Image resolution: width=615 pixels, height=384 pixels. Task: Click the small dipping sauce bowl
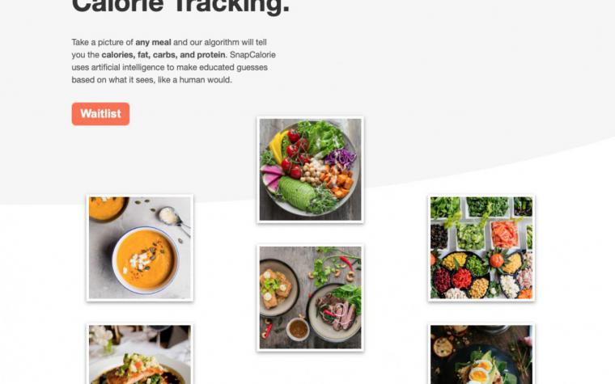[x=298, y=329]
